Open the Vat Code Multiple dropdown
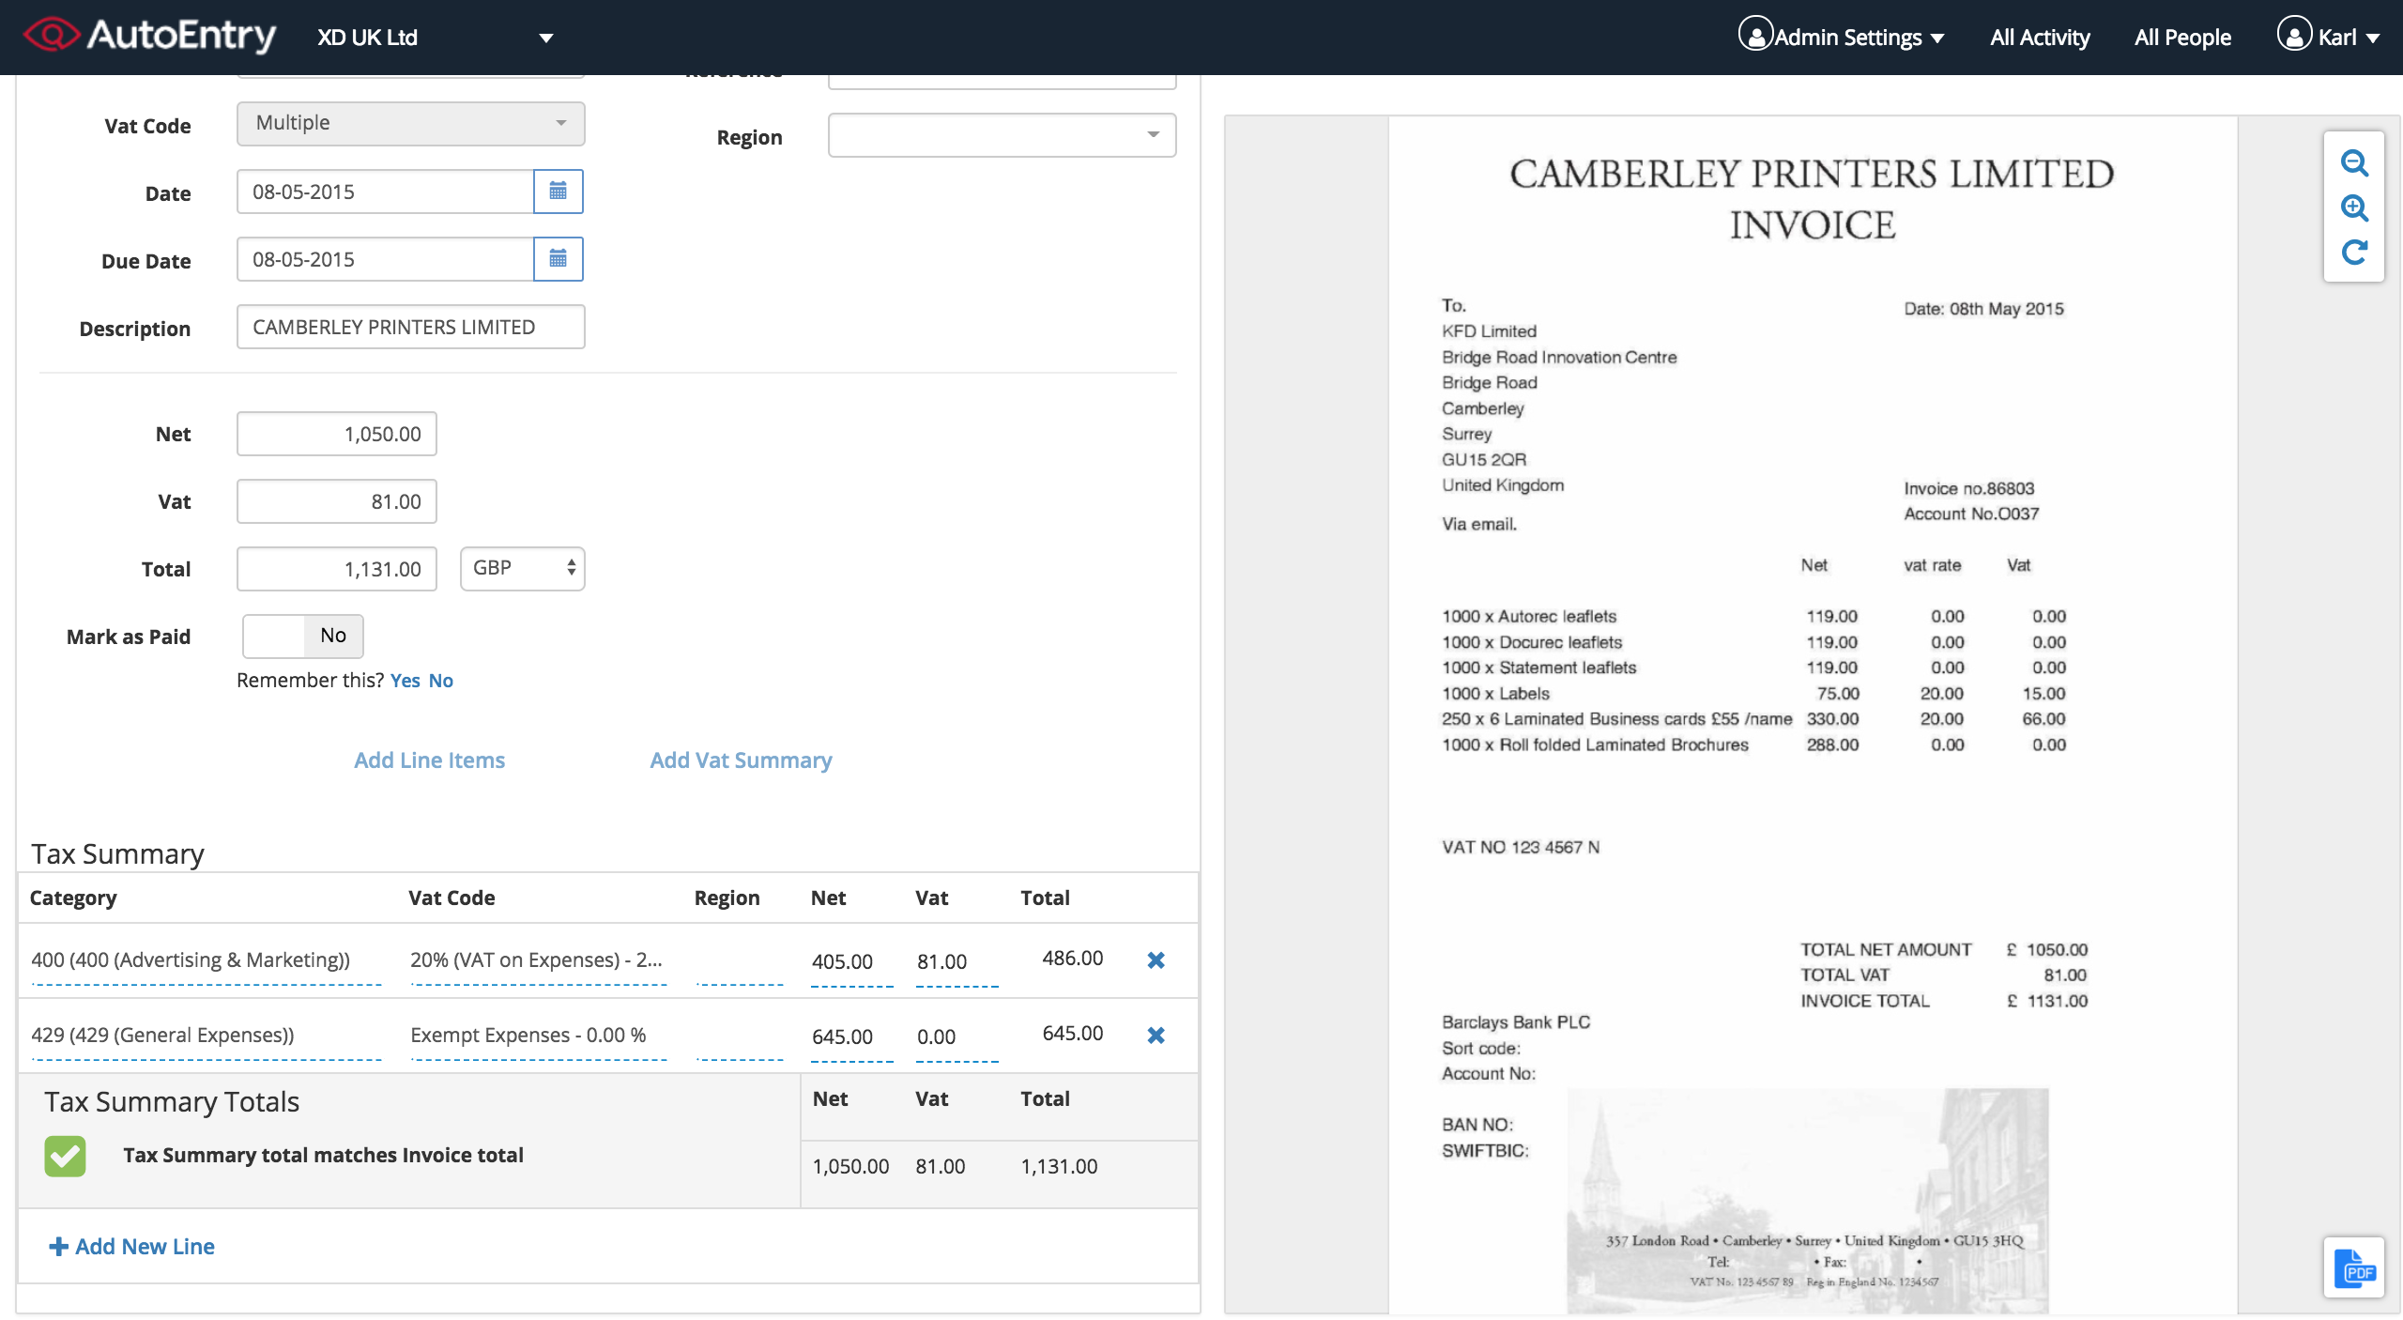Viewport: 2403px width, 1320px height. coord(410,124)
